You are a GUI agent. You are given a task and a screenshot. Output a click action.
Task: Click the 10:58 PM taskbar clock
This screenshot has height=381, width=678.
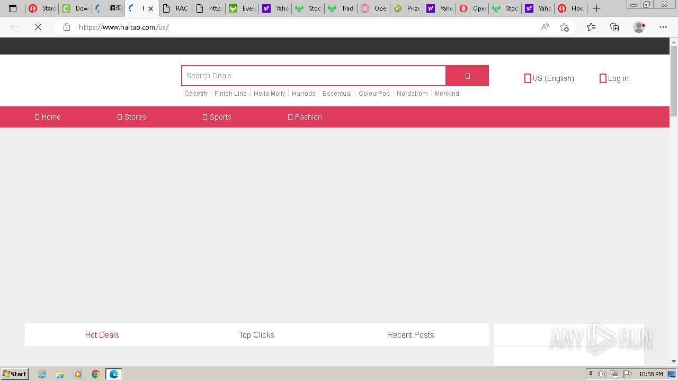pos(650,374)
